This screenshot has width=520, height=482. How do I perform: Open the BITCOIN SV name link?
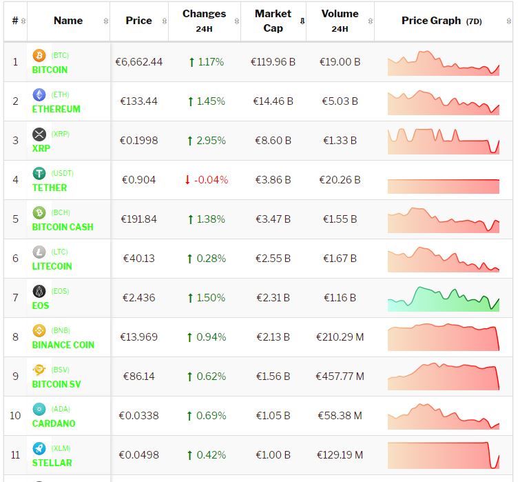pyautogui.click(x=56, y=384)
